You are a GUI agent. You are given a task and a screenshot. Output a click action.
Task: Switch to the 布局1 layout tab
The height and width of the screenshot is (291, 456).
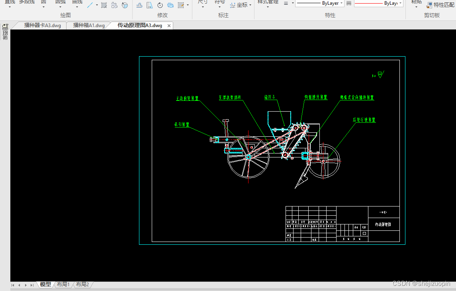63,284
